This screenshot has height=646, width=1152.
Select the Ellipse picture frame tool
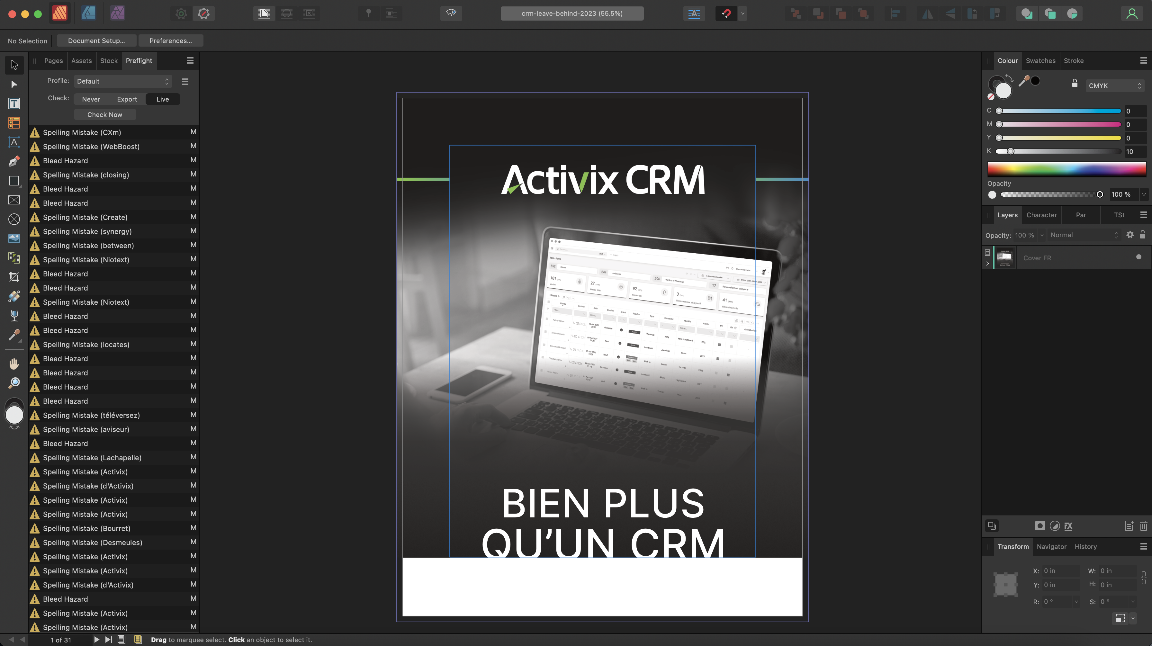point(14,219)
